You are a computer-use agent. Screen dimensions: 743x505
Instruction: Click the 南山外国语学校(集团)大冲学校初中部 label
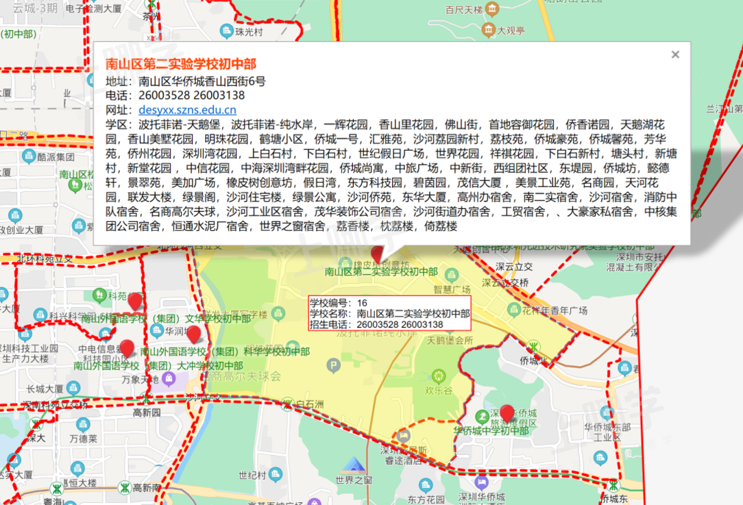tap(158, 366)
